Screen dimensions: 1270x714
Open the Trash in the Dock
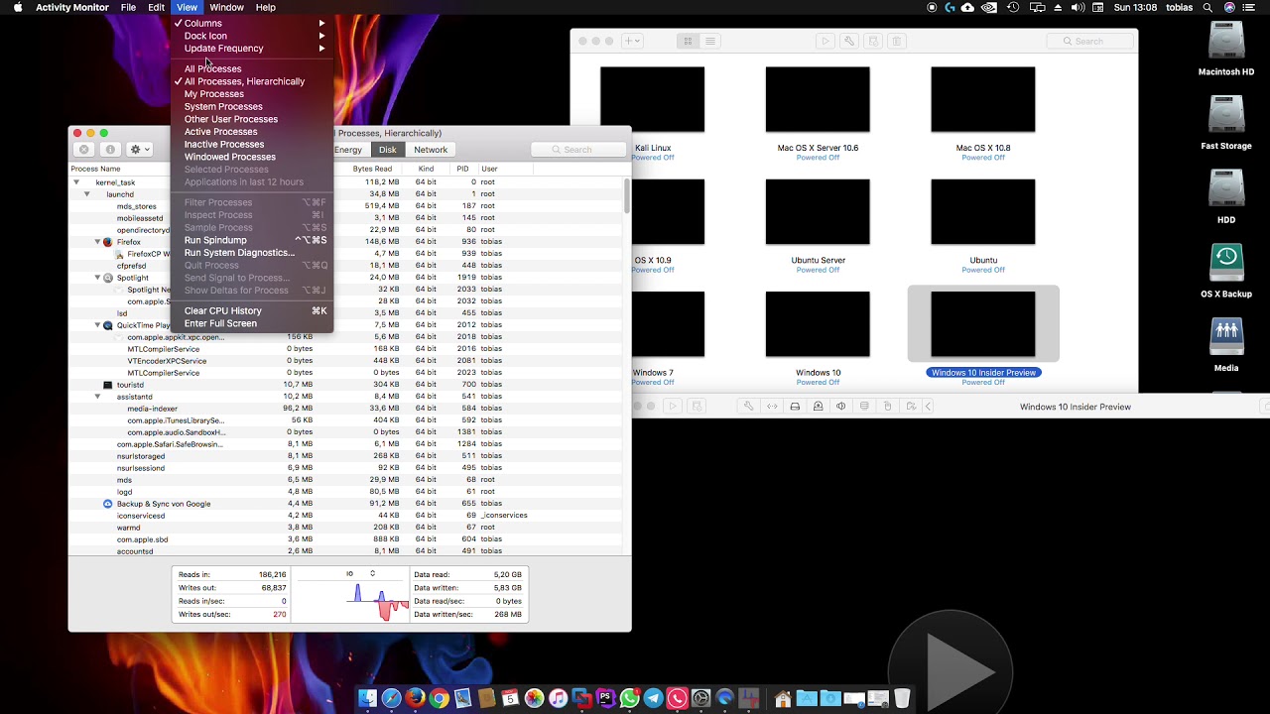pyautogui.click(x=902, y=699)
